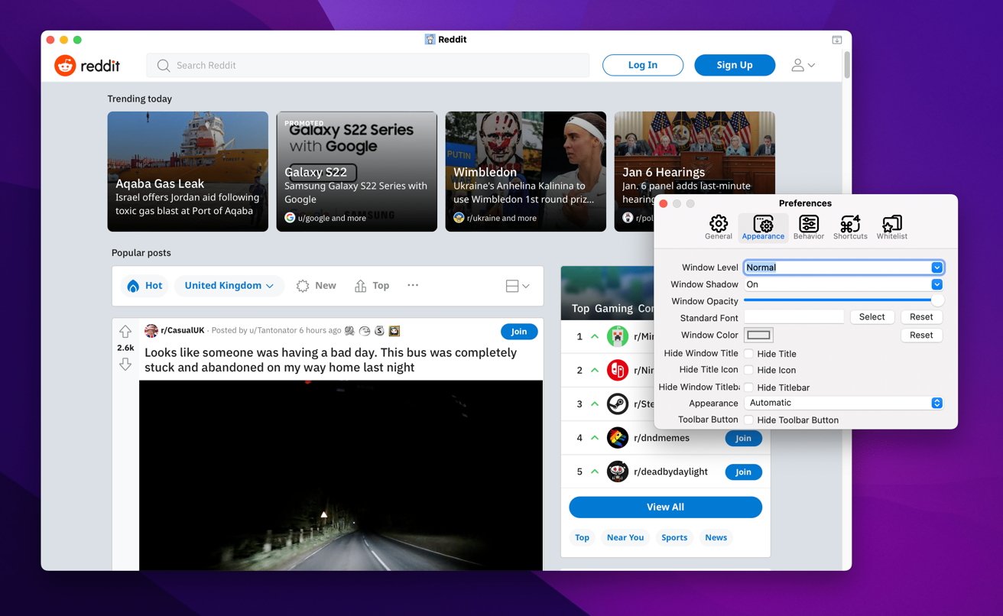Click the Nintendo Switch community icon
Image resolution: width=1003 pixels, height=616 pixels.
click(x=618, y=370)
